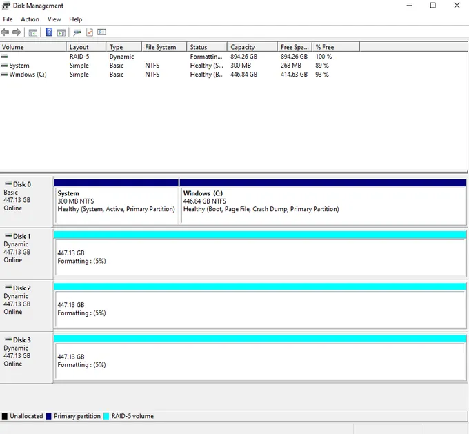
Task: Open the File menu
Action: 8,19
